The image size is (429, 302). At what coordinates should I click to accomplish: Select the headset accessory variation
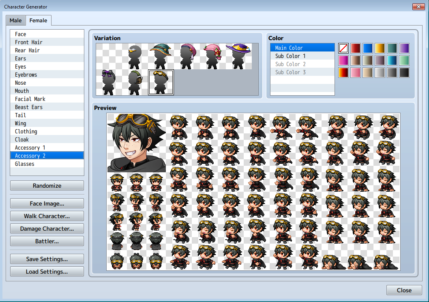[135, 82]
